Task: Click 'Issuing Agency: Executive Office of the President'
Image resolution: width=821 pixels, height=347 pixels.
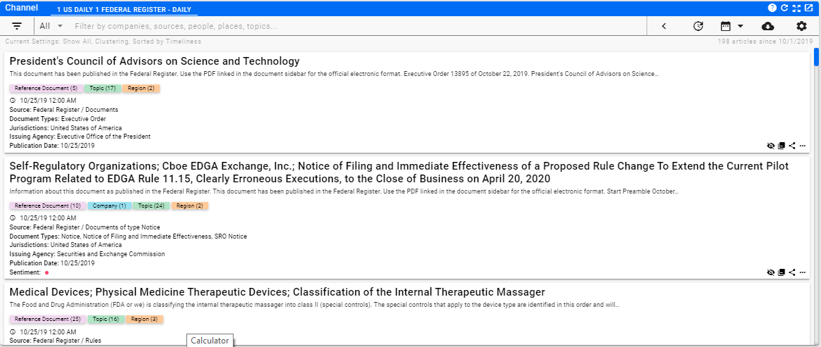Action: point(80,137)
